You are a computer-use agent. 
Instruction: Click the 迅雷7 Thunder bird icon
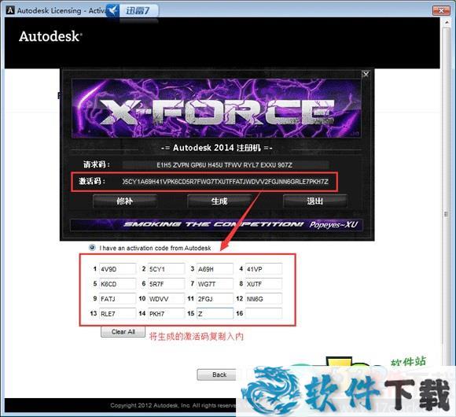[x=113, y=11]
